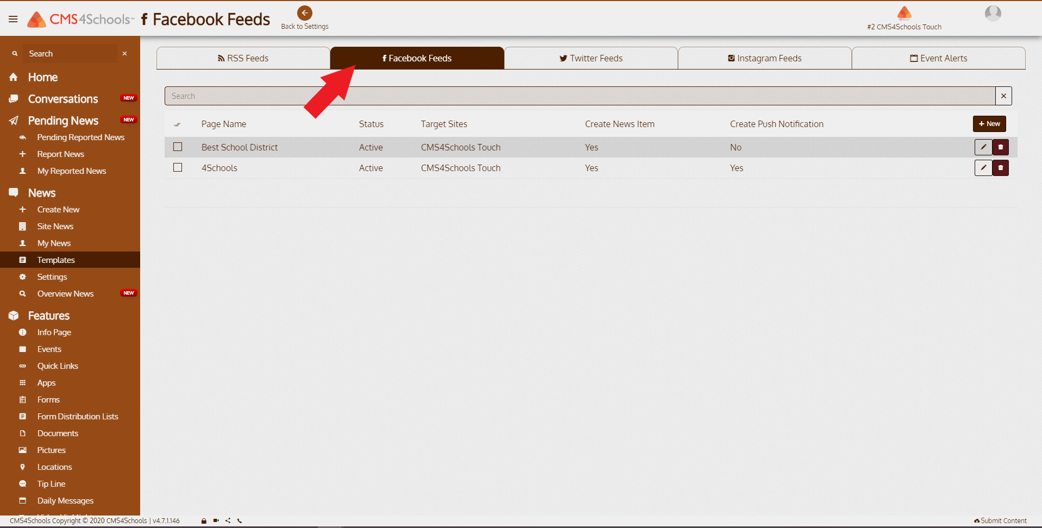The height and width of the screenshot is (528, 1042).
Task: Open the user profile avatar
Action: pos(993,14)
